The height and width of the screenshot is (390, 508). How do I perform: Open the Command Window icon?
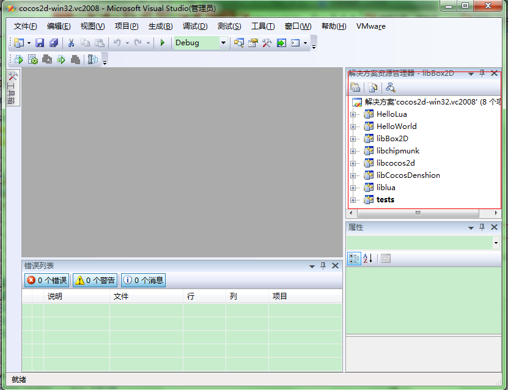point(295,43)
